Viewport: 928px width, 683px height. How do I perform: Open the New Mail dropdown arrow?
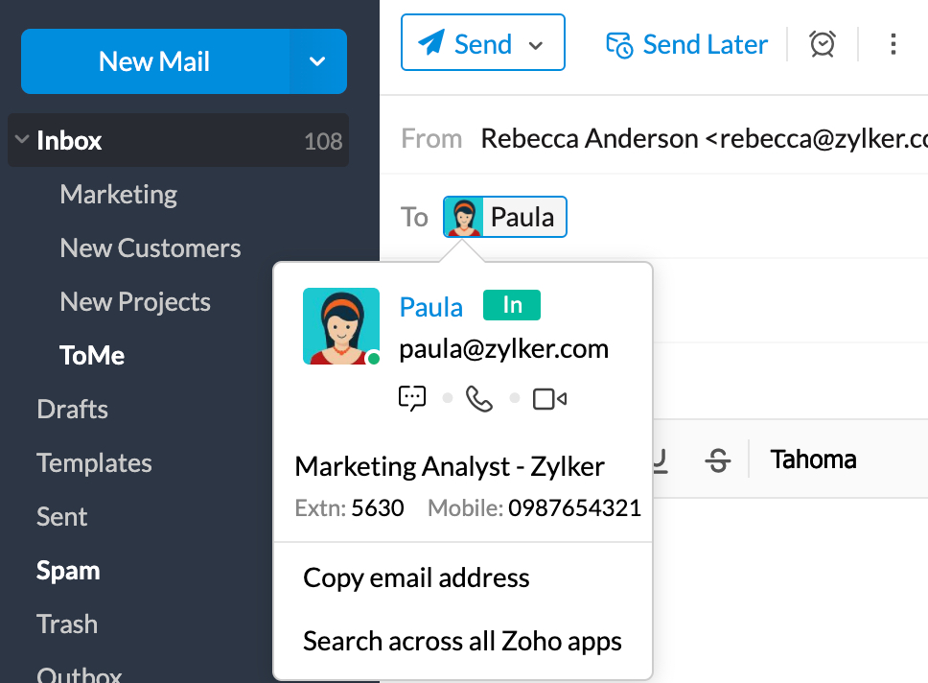coord(318,61)
